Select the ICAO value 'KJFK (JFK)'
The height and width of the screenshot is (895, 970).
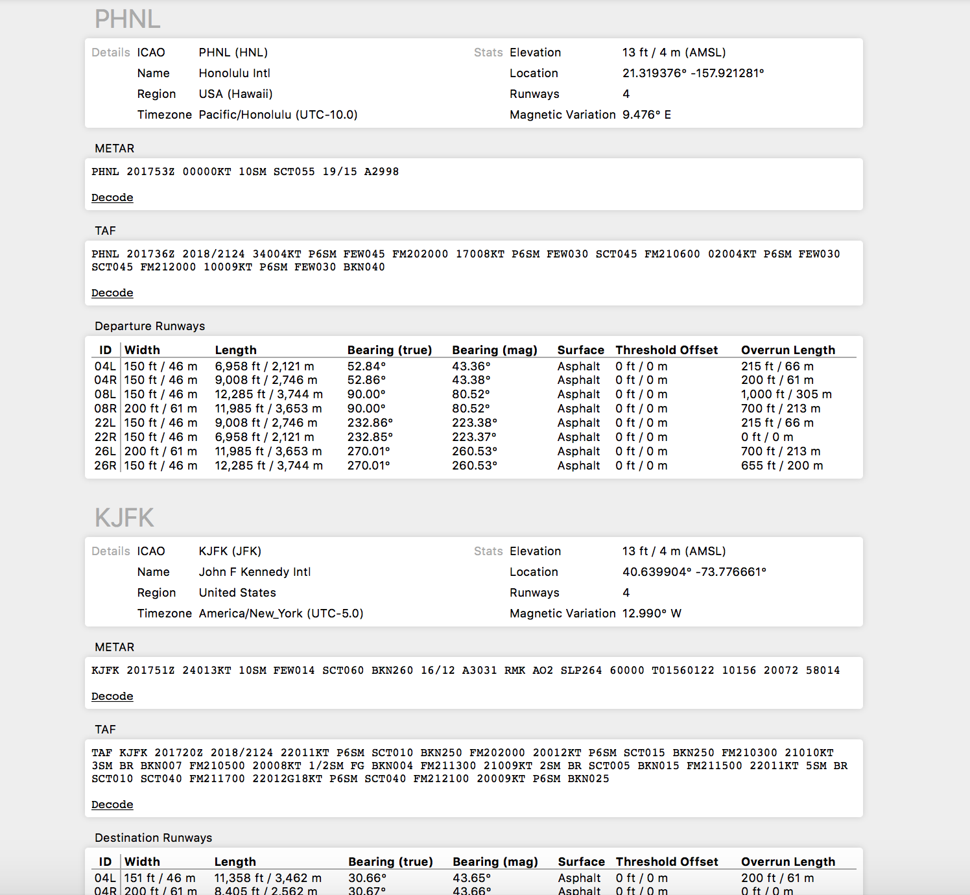click(230, 551)
